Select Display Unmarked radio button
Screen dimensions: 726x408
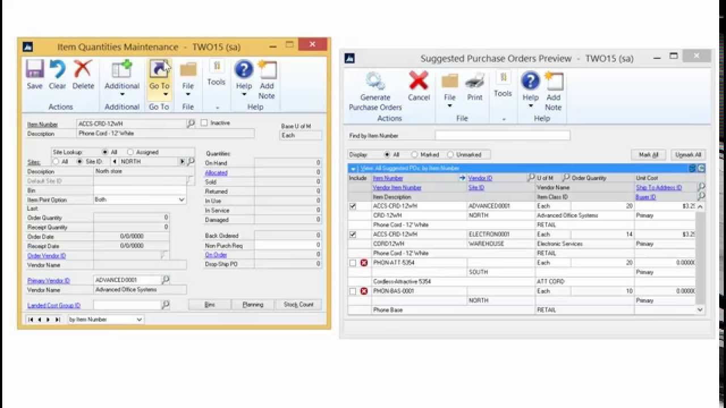[450, 155]
